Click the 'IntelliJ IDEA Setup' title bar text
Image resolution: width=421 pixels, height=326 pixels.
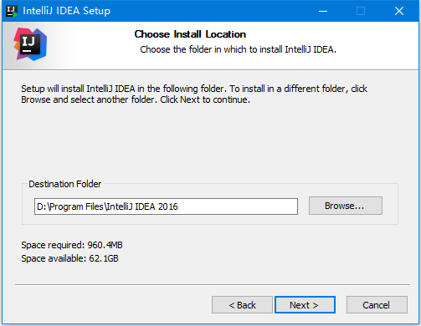67,11
